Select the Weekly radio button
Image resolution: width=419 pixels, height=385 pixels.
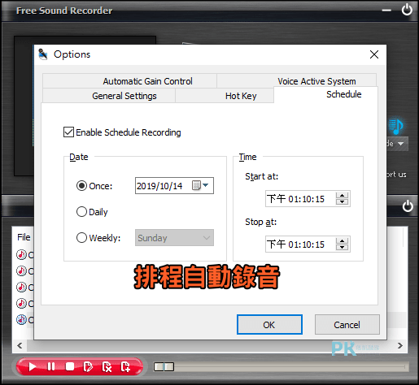click(81, 238)
